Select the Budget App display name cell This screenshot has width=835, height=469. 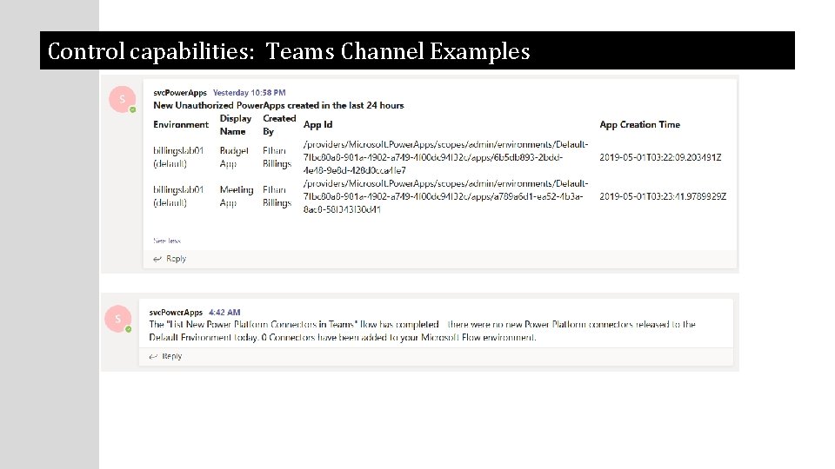pos(234,157)
